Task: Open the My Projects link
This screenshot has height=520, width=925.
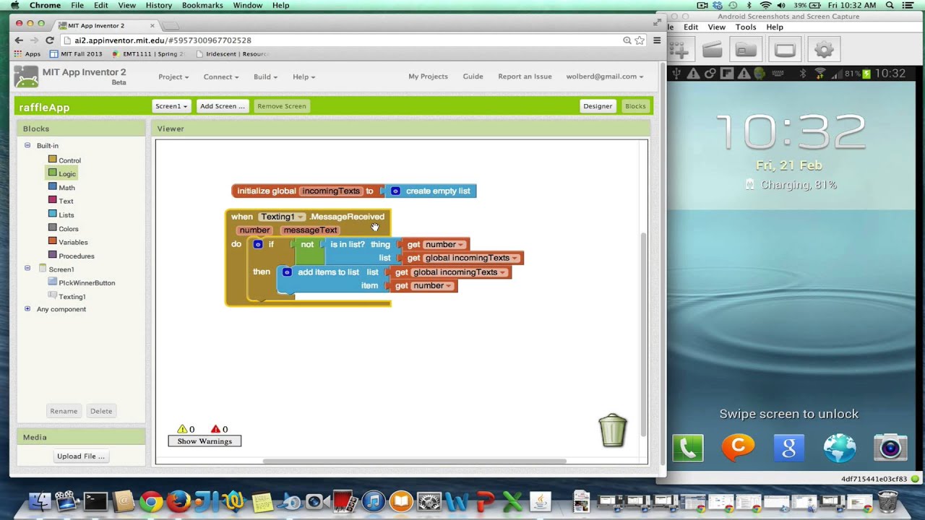Action: [x=428, y=77]
